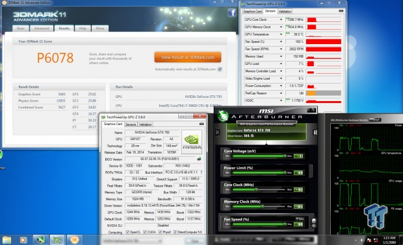The image size is (403, 245).
Task: Open VDDC sensor dropdown
Action: (281, 100)
